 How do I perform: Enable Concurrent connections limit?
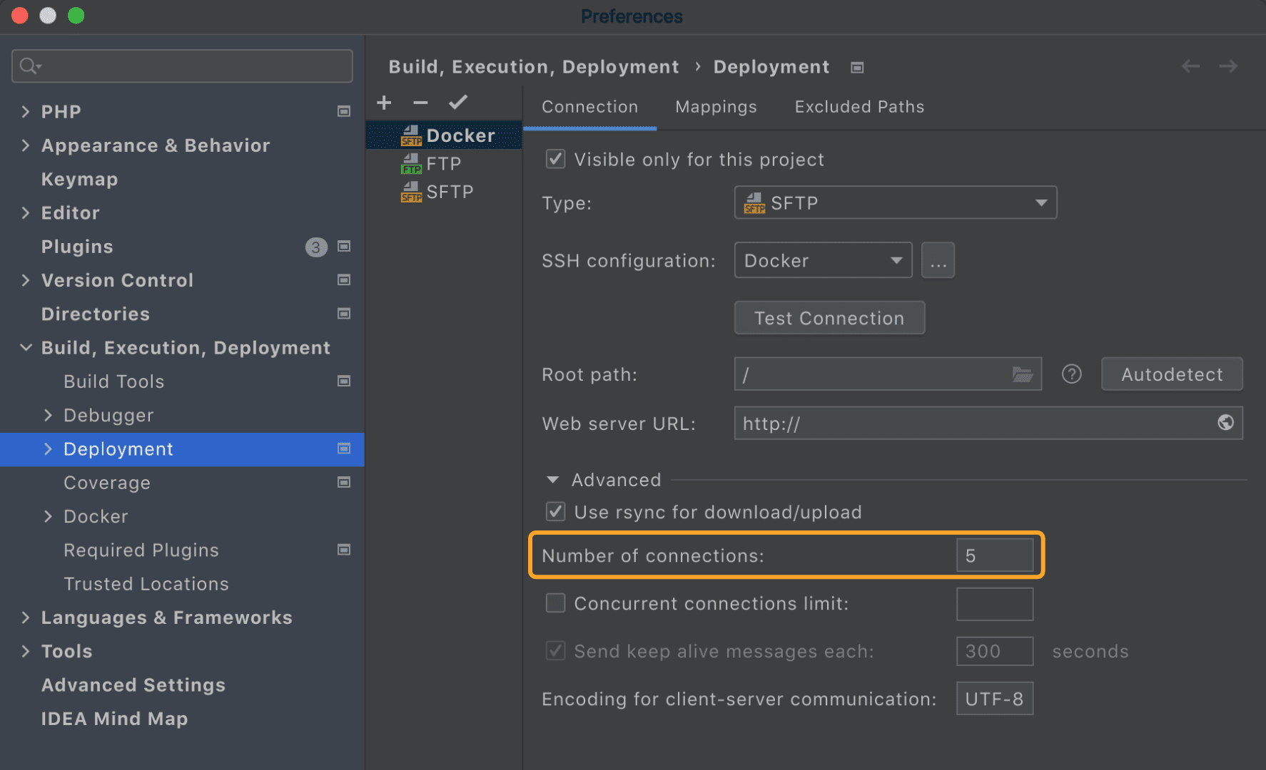tap(555, 602)
